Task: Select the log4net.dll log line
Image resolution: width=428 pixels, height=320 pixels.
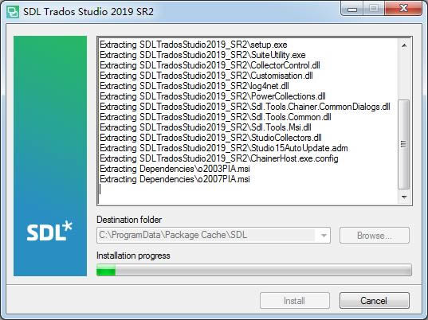Action: (x=194, y=86)
